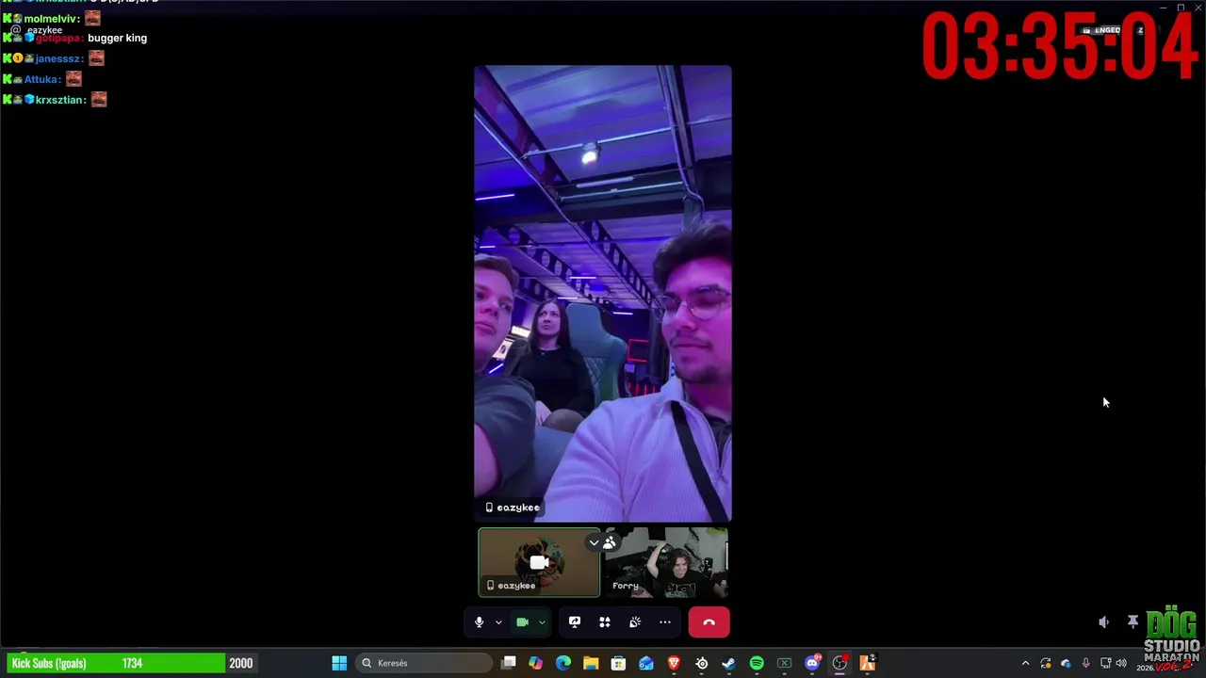
Task: Open network display tray icon
Action: click(x=1105, y=663)
